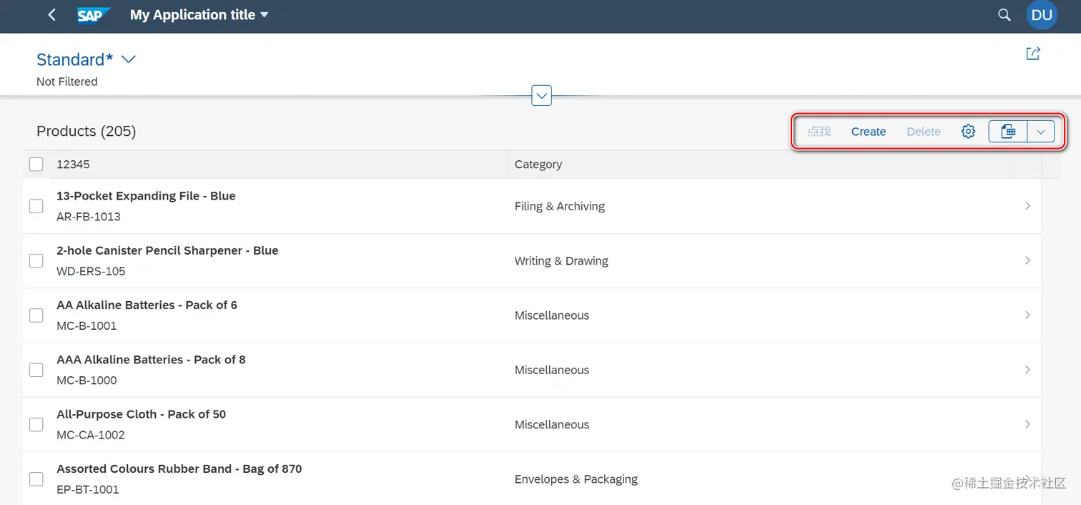Select the 13-Pocket Expanding File checkbox
1081x505 pixels.
[x=36, y=206]
